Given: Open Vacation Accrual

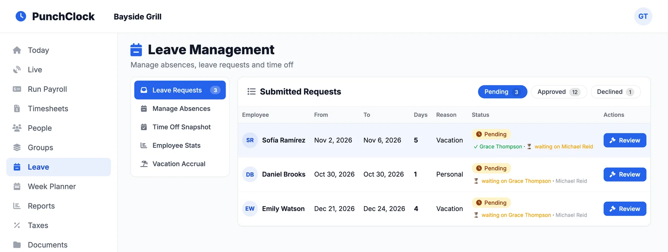Looking at the screenshot, I should pyautogui.click(x=180, y=164).
